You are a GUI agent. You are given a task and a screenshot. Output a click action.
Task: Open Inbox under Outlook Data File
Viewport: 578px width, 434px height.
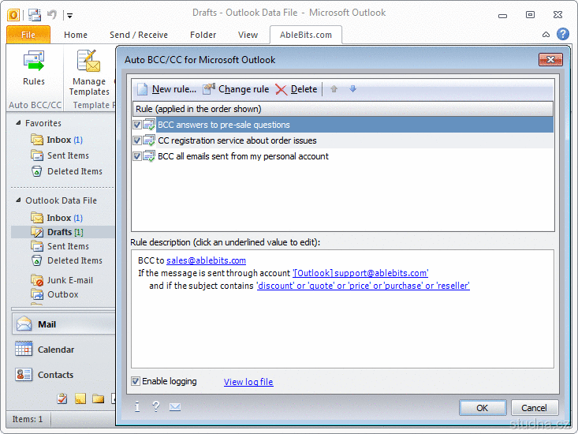coord(57,218)
